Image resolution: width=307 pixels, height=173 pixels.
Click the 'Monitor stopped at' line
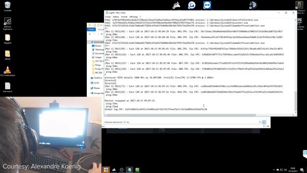(130, 100)
